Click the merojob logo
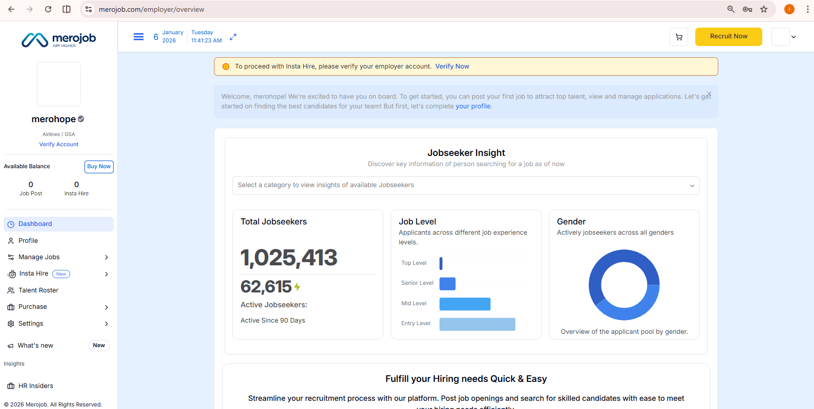Image resolution: width=814 pixels, height=409 pixels. [x=59, y=39]
